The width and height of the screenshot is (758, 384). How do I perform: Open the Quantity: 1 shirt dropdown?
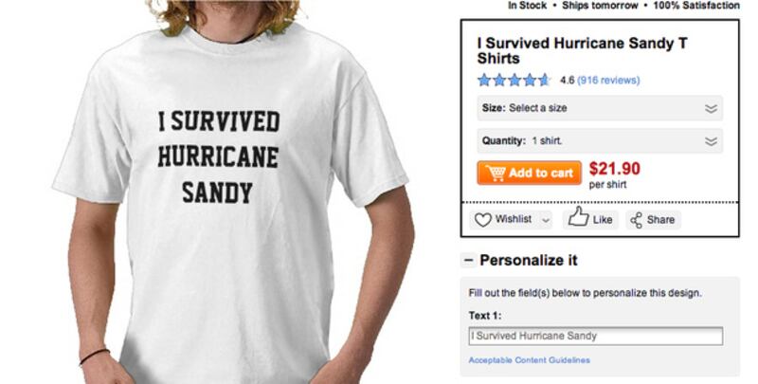click(600, 141)
